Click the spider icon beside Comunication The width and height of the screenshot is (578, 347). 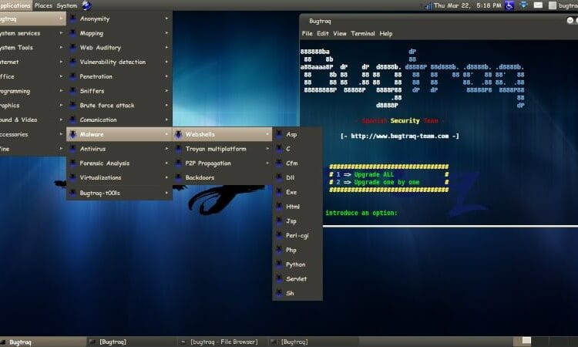click(x=73, y=120)
